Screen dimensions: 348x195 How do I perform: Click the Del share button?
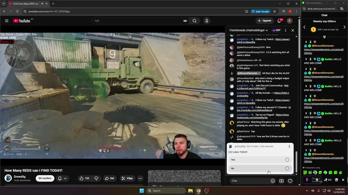109,178
